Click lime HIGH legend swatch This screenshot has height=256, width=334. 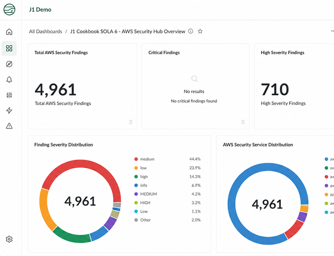pos(136,203)
